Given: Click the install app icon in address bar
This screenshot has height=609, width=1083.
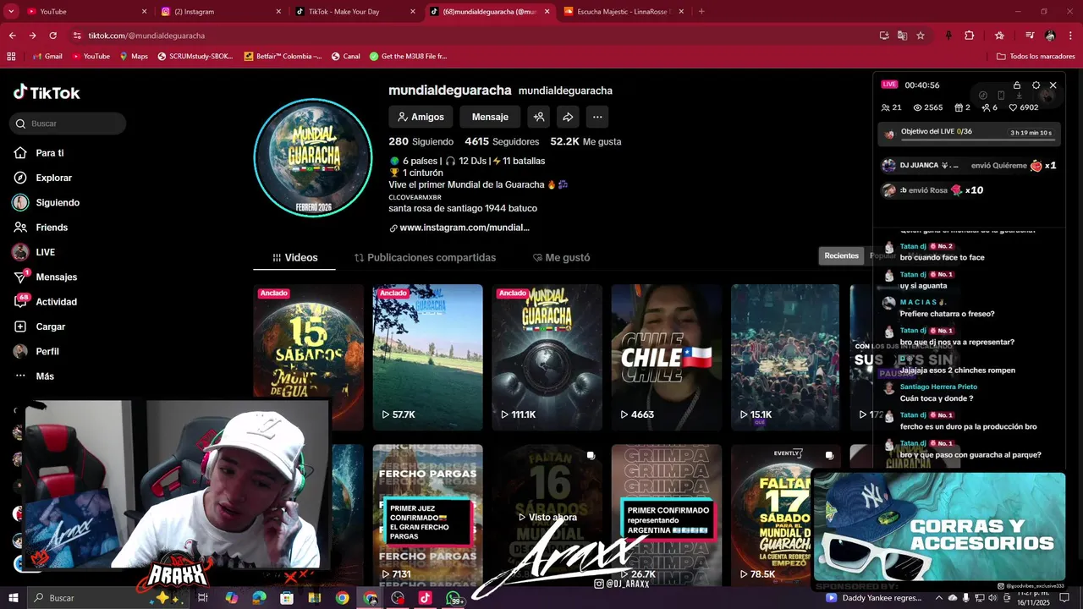Looking at the screenshot, I should (x=884, y=36).
